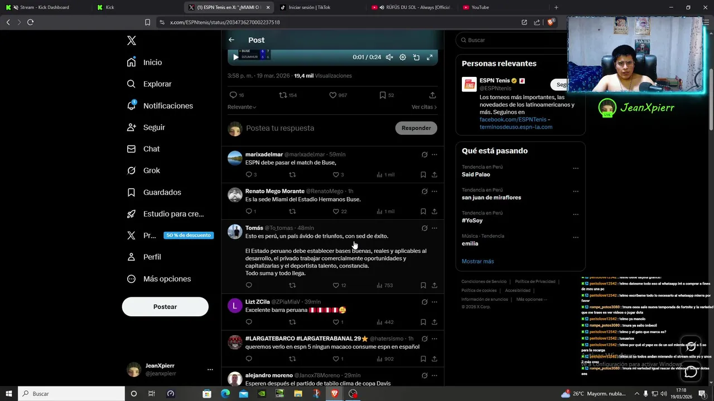Open JeanXpierr account menu dots
Screen dimensions: 714x401
click(x=210, y=369)
